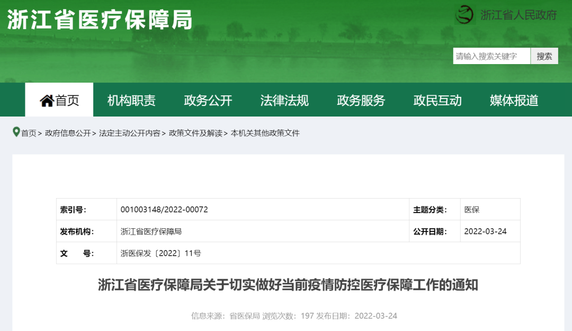Viewport: 572px width, 331px height.
Task: Click the home icon in 首页 tab
Action: point(47,101)
